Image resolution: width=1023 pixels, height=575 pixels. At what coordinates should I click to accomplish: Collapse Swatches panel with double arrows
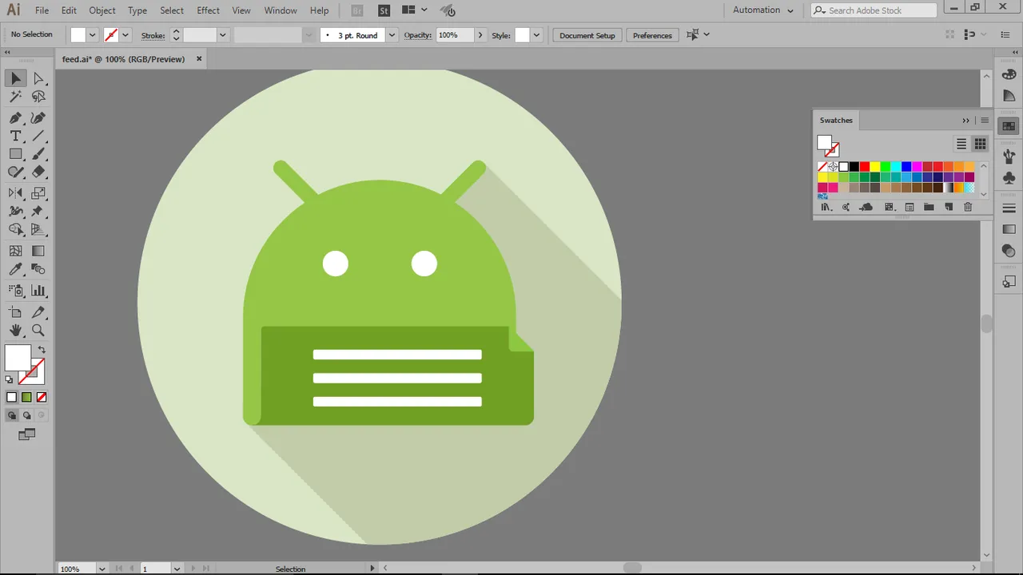[x=965, y=121]
